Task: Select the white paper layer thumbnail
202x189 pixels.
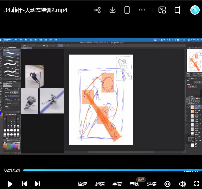Action: 192,145
